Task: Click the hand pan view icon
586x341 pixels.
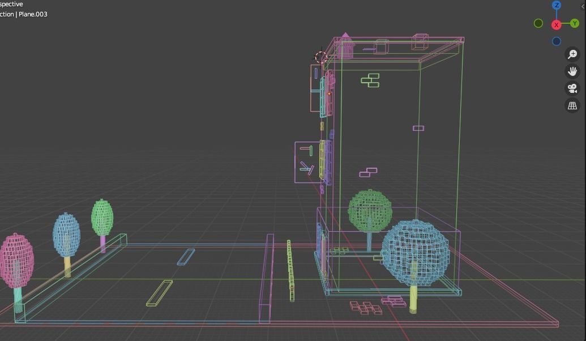Action: pyautogui.click(x=572, y=71)
